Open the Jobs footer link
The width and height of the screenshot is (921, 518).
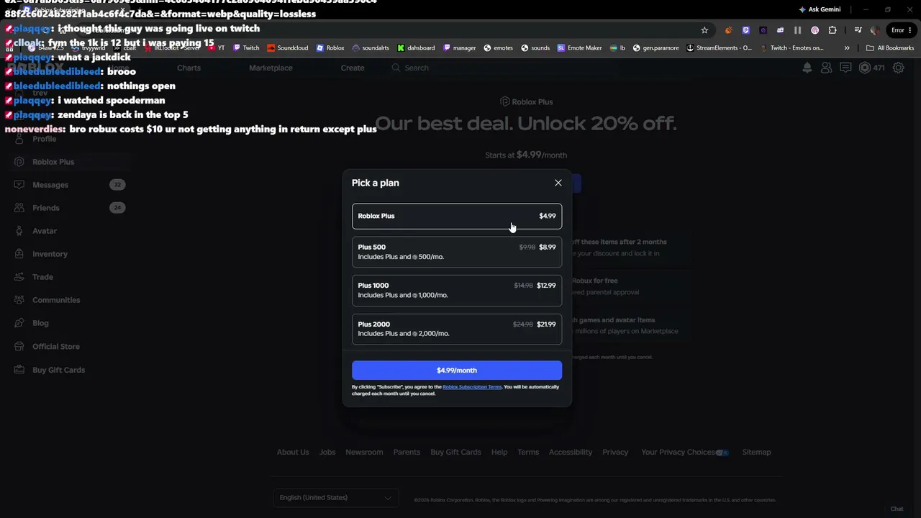coord(327,452)
